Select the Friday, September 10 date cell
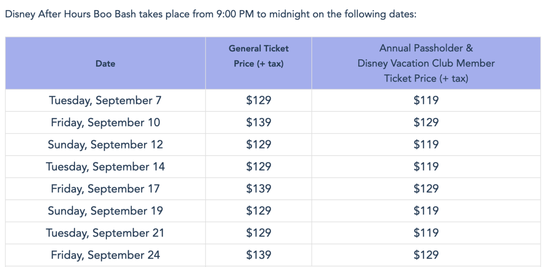 (x=105, y=123)
